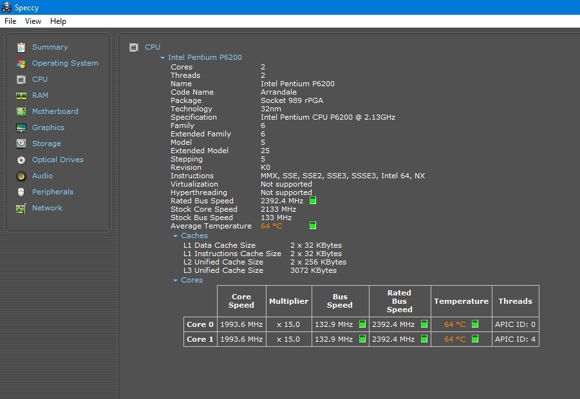Toggle Core 0 temperature green indicator
The width and height of the screenshot is (580, 399).
tap(475, 324)
